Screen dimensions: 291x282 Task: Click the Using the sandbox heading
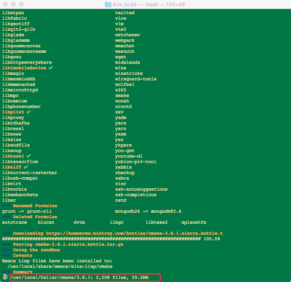pyautogui.click(x=37, y=250)
